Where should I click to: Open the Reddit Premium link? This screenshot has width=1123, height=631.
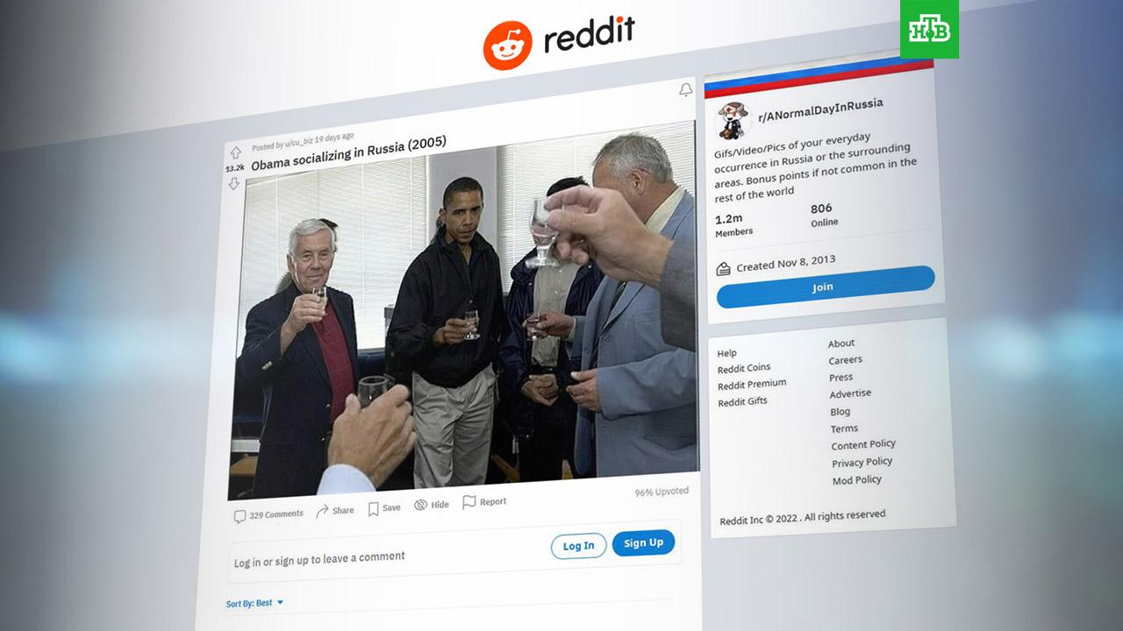pyautogui.click(x=752, y=385)
